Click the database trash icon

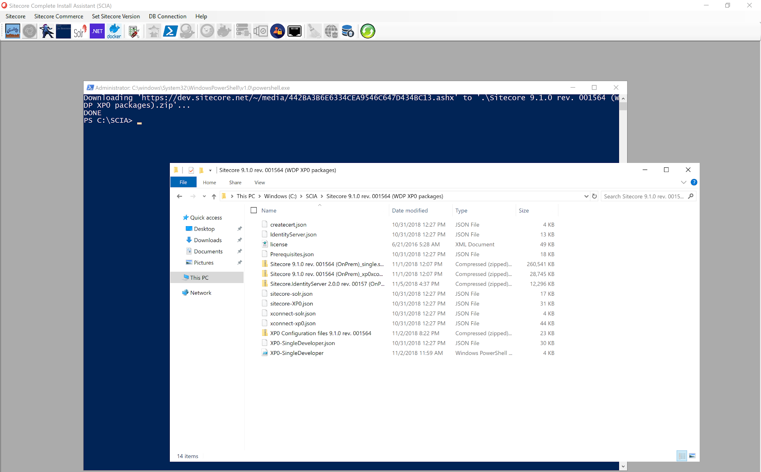coord(348,31)
